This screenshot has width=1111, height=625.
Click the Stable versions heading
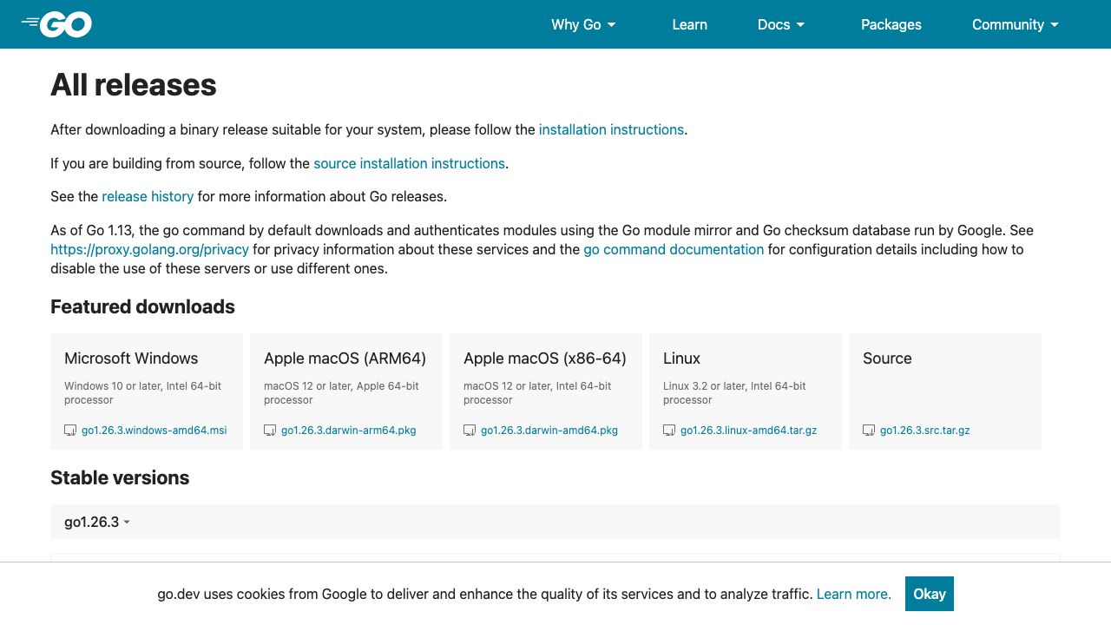[x=120, y=477]
